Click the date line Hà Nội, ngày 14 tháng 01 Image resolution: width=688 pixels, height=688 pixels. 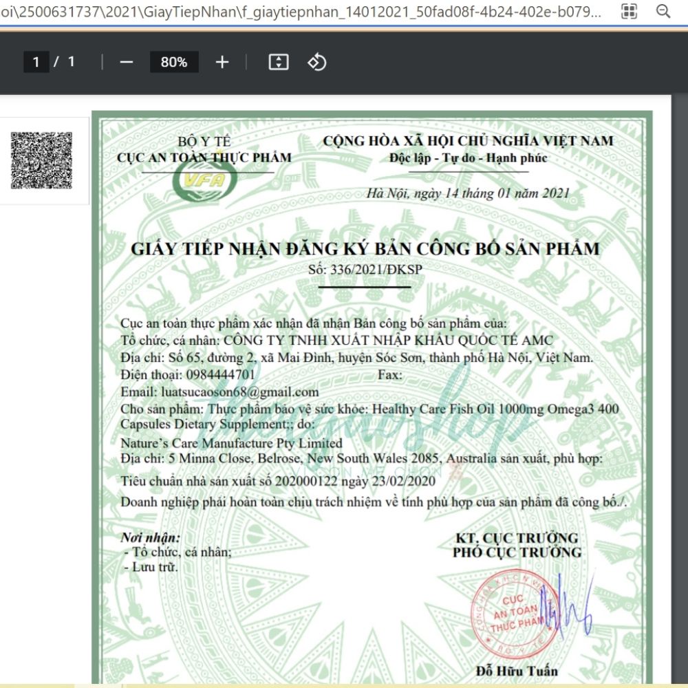[x=468, y=193]
